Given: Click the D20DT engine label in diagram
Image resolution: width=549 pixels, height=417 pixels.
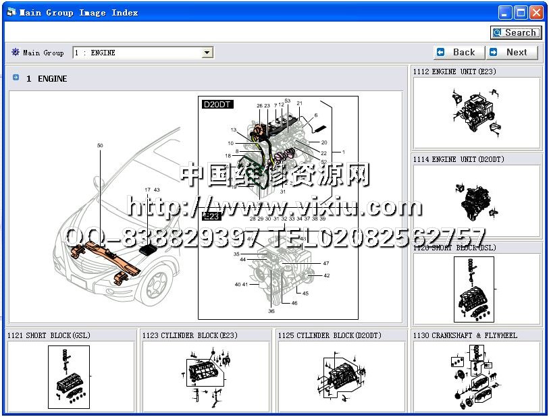Looking at the screenshot, I should [x=215, y=105].
